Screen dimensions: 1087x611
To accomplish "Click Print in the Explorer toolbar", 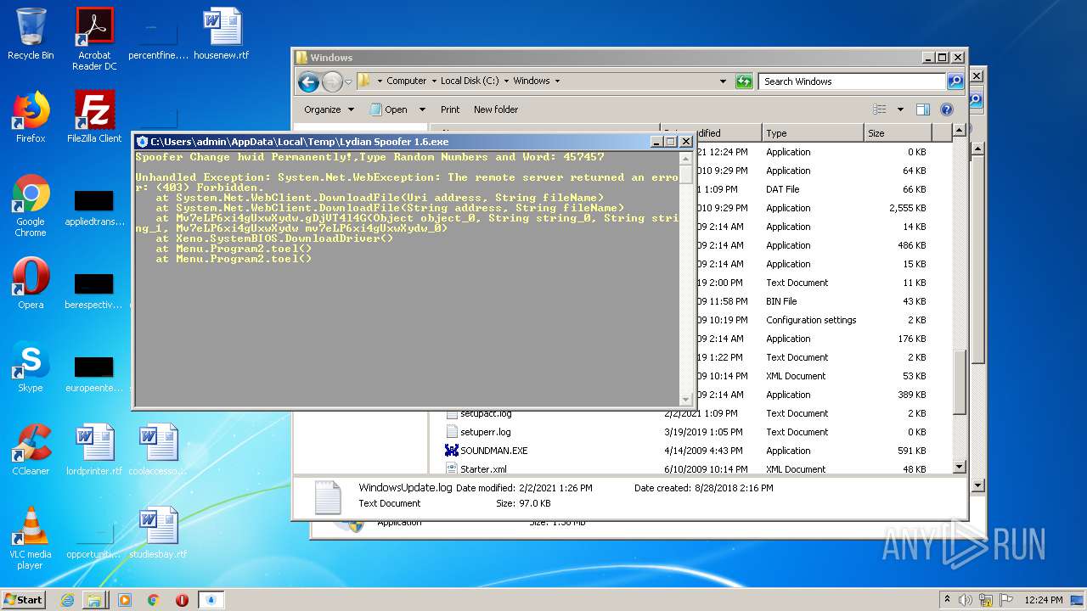I will click(x=450, y=109).
